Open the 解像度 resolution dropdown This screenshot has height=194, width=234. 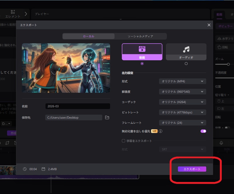click(x=182, y=92)
